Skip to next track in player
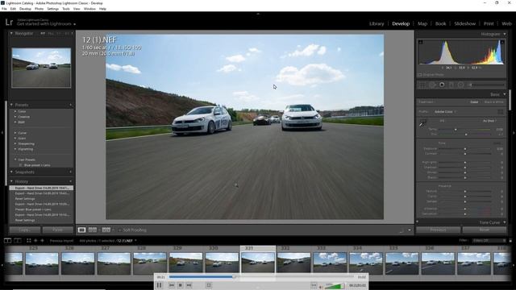Screen dimensions: 516x290 [189, 285]
